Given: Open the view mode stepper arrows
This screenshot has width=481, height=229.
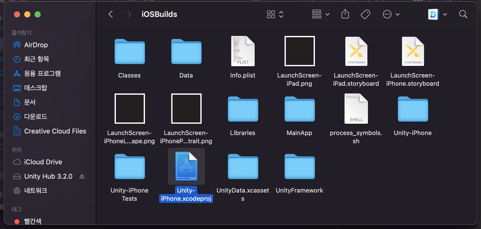Looking at the screenshot, I should click(x=281, y=14).
